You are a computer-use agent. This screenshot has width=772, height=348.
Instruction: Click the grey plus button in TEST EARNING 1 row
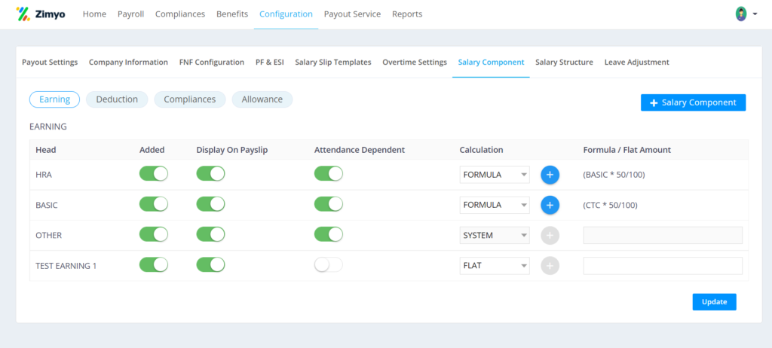coord(550,266)
